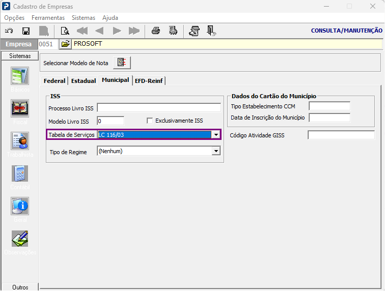
Task: Click the undo arrow toolbar icon
Action: click(9, 31)
